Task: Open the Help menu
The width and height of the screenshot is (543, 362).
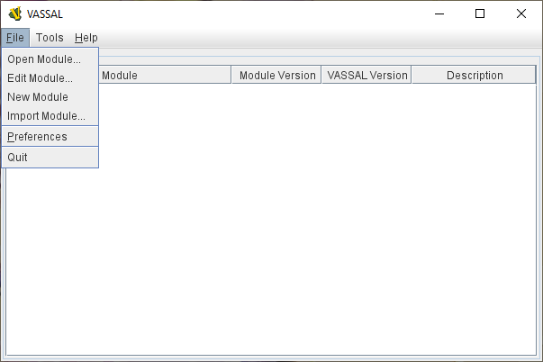Action: 86,38
